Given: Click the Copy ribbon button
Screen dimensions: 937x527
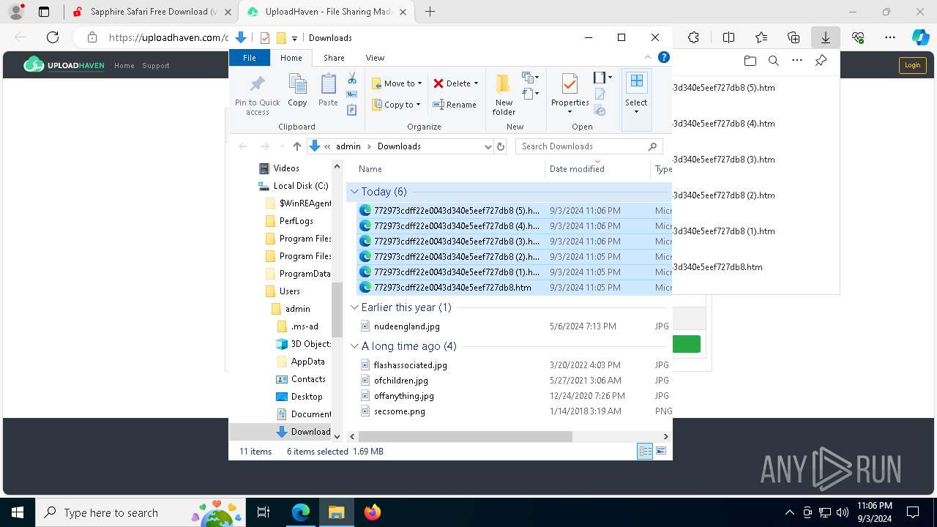Looking at the screenshot, I should pos(297,91).
